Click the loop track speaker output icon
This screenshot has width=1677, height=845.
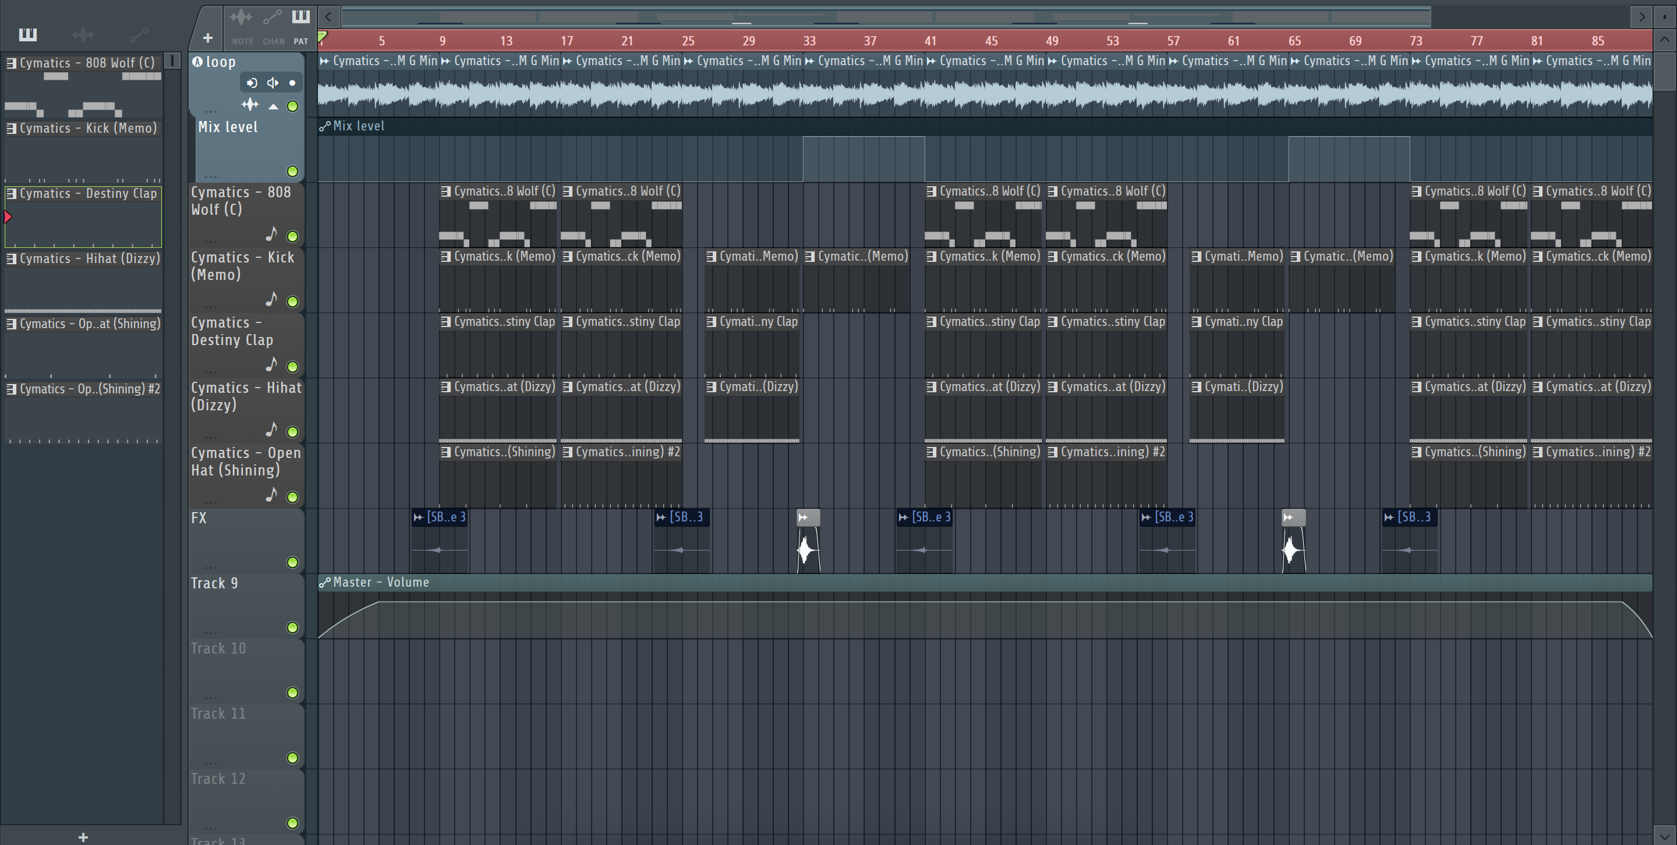pyautogui.click(x=273, y=83)
